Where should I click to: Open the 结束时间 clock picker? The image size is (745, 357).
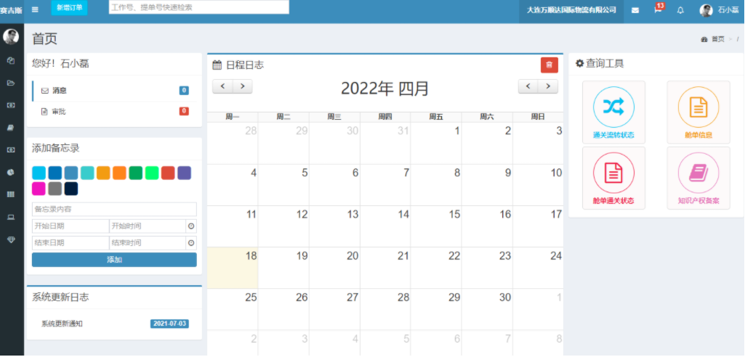click(191, 243)
